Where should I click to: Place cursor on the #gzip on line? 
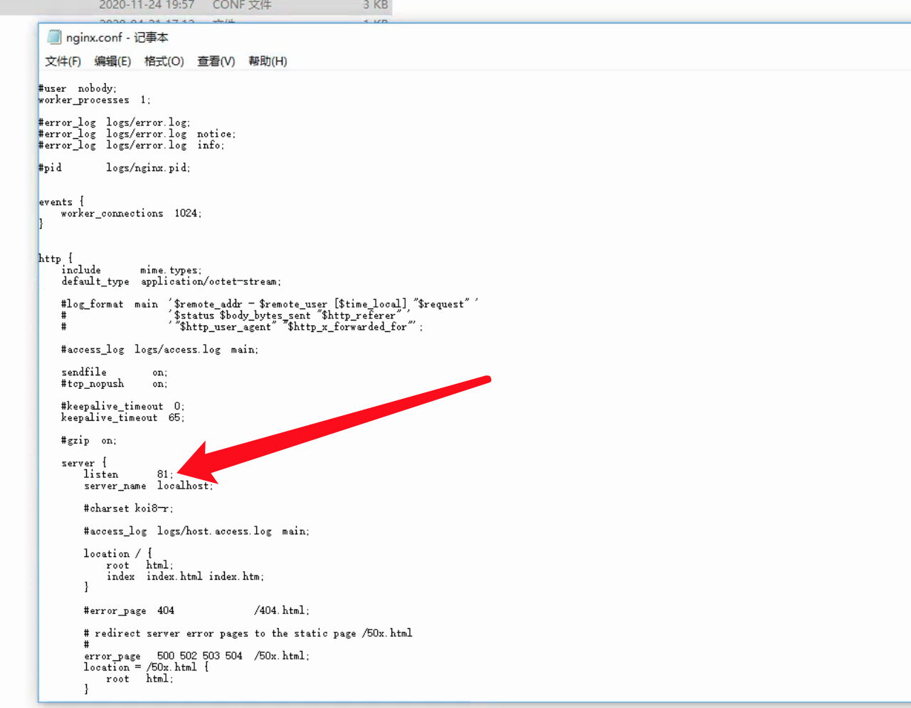tap(88, 440)
